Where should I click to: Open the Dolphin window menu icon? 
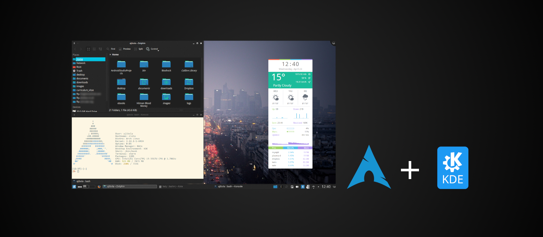74,43
